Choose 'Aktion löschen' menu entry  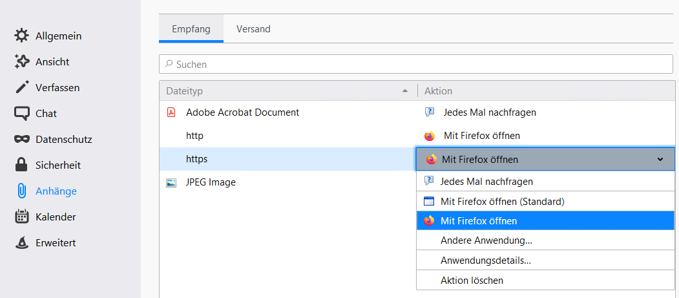click(x=472, y=280)
